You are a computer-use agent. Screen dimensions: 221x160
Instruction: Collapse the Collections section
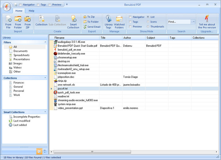[x=45, y=78]
